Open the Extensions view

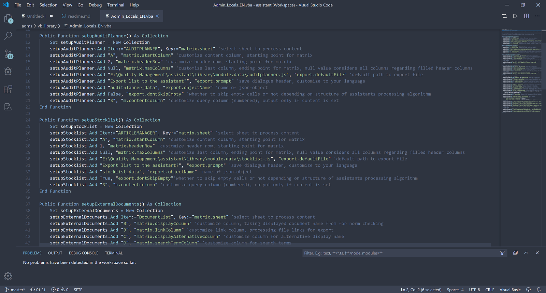8,89
